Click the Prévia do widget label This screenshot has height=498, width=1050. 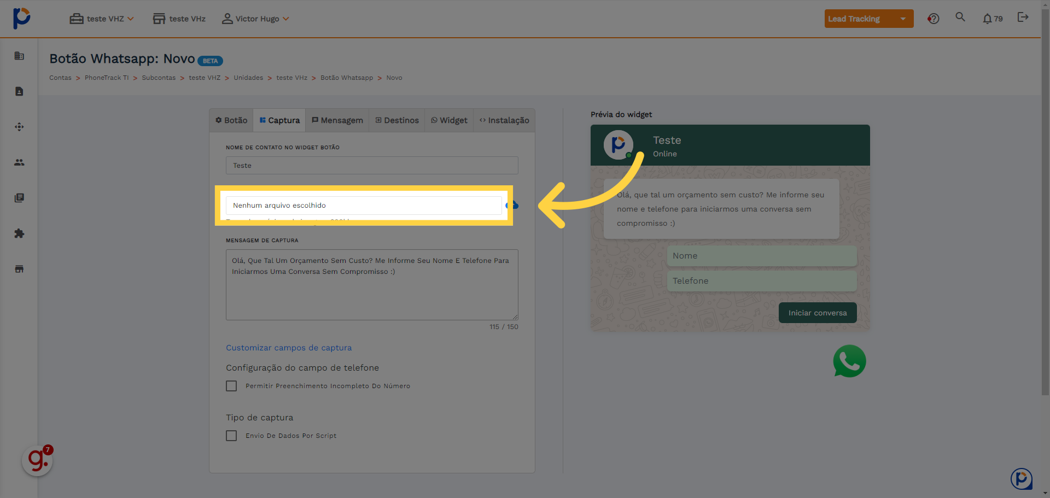pyautogui.click(x=621, y=114)
